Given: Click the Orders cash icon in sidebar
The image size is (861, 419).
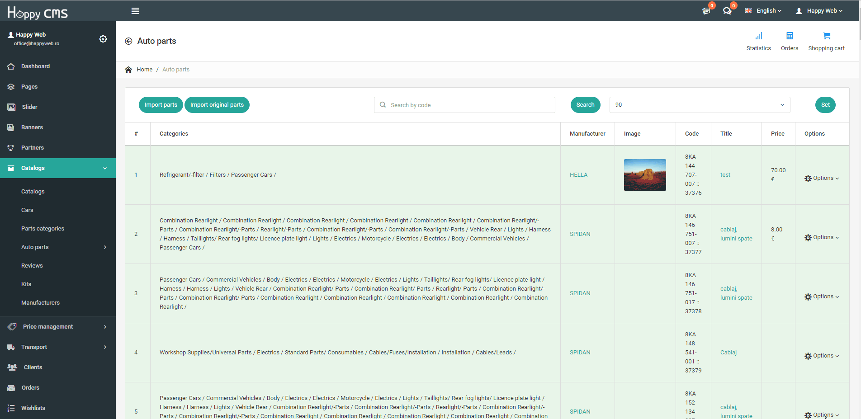Looking at the screenshot, I should point(11,388).
